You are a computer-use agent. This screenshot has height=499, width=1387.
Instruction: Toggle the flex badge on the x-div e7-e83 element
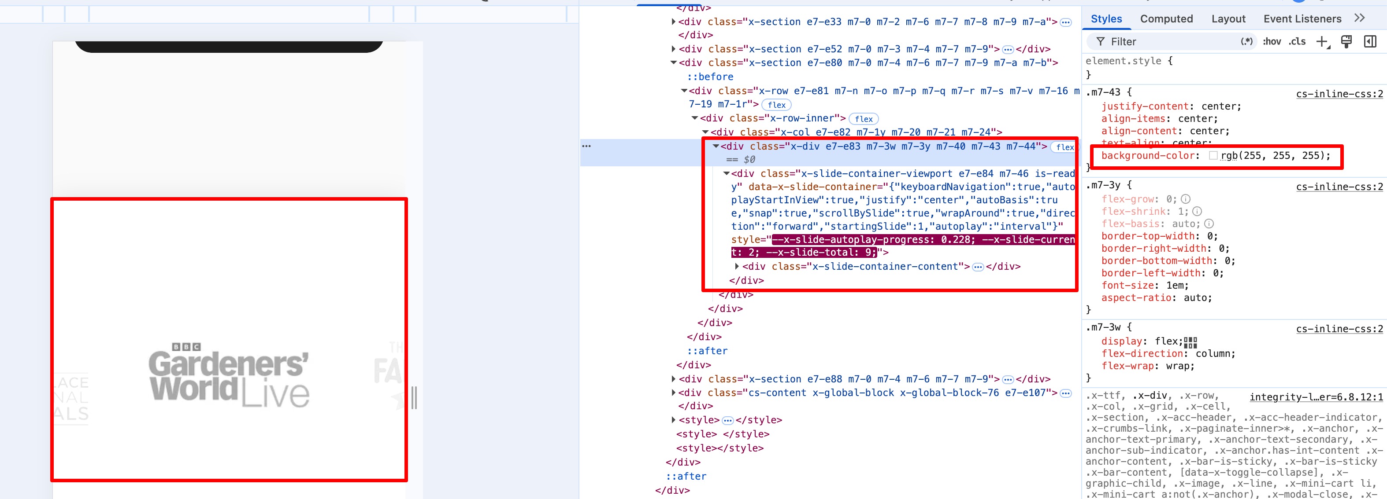(1064, 147)
